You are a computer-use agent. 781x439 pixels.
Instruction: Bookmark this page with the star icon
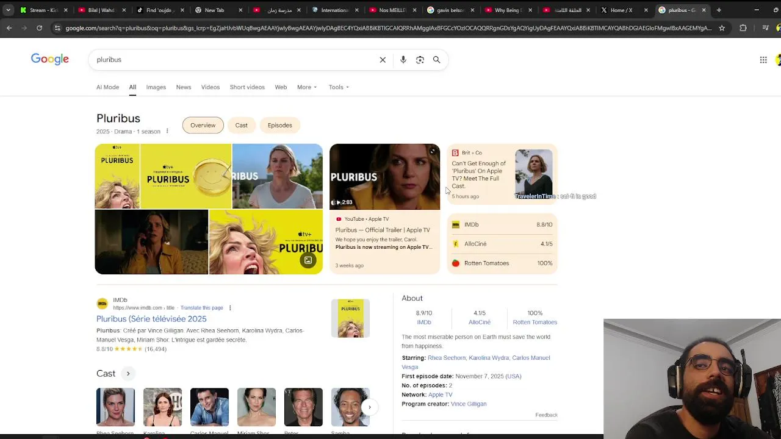point(722,28)
